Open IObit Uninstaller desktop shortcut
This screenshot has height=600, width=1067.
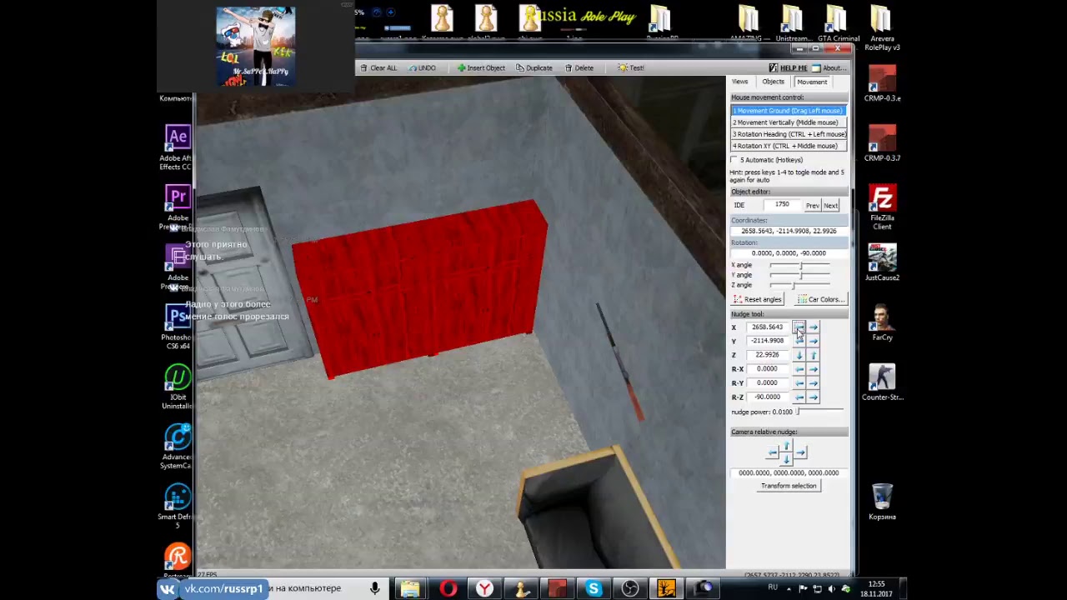point(177,387)
